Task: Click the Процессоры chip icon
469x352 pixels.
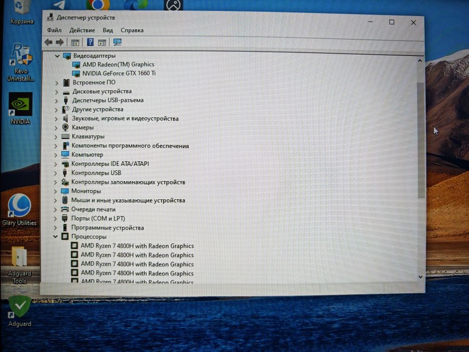Action: point(65,236)
